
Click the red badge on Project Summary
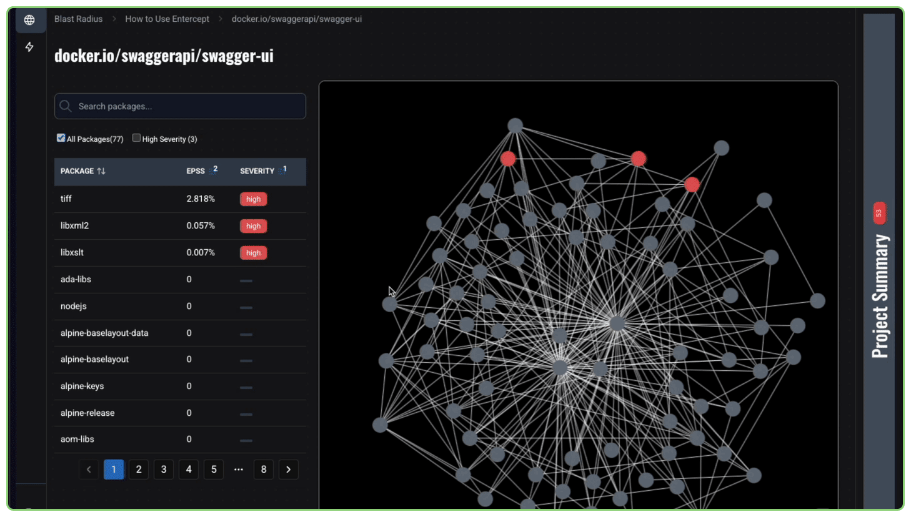tap(879, 213)
